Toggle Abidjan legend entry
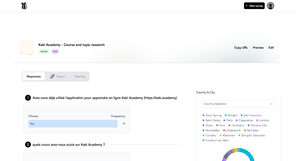 click(x=231, y=115)
